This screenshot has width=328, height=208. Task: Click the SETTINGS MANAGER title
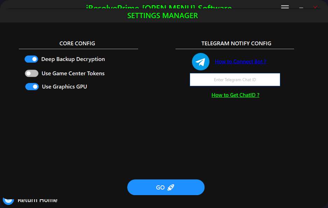163,16
